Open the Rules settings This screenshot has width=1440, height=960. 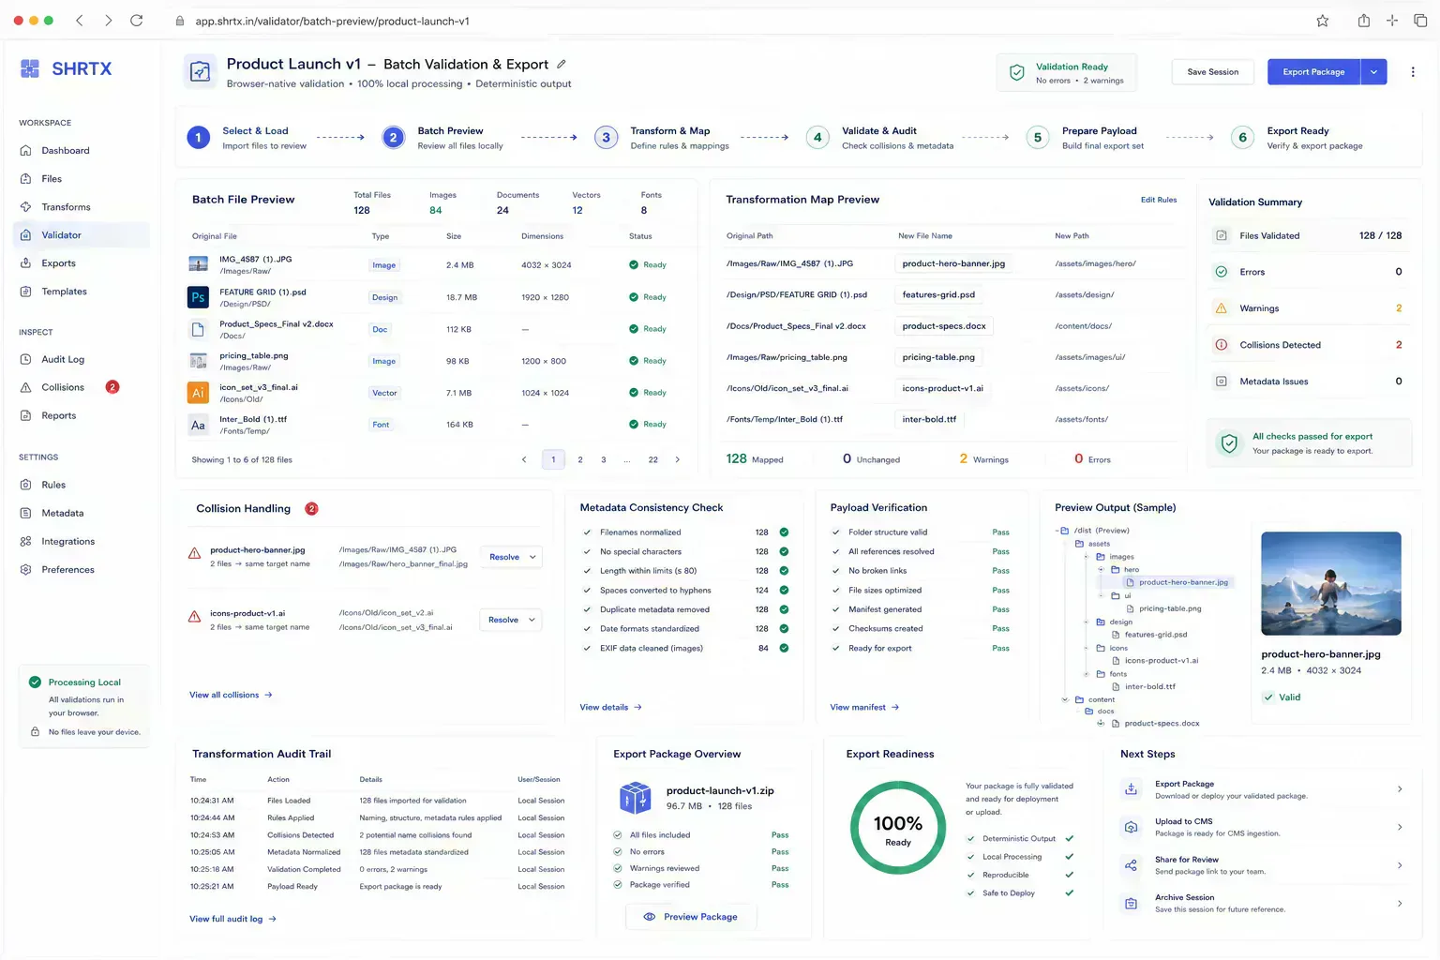coord(53,485)
